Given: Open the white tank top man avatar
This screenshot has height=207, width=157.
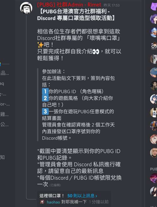Looking at the screenshot, I should coord(154,113).
